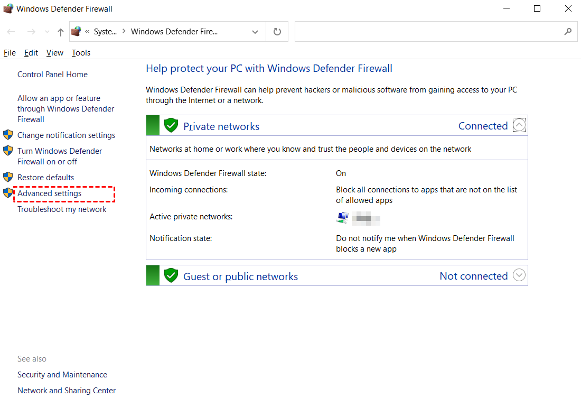The width and height of the screenshot is (581, 407).
Task: Click the green shield beside Private networks
Action: point(171,126)
